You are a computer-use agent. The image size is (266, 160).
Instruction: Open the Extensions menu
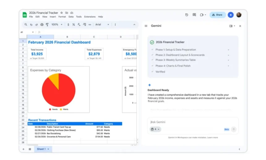pos(90,17)
